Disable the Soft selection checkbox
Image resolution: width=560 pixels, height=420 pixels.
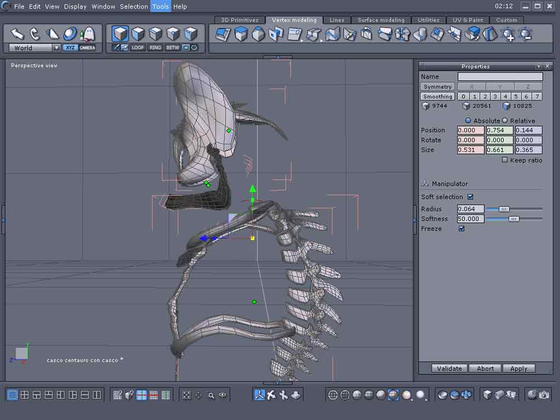pyautogui.click(x=470, y=197)
